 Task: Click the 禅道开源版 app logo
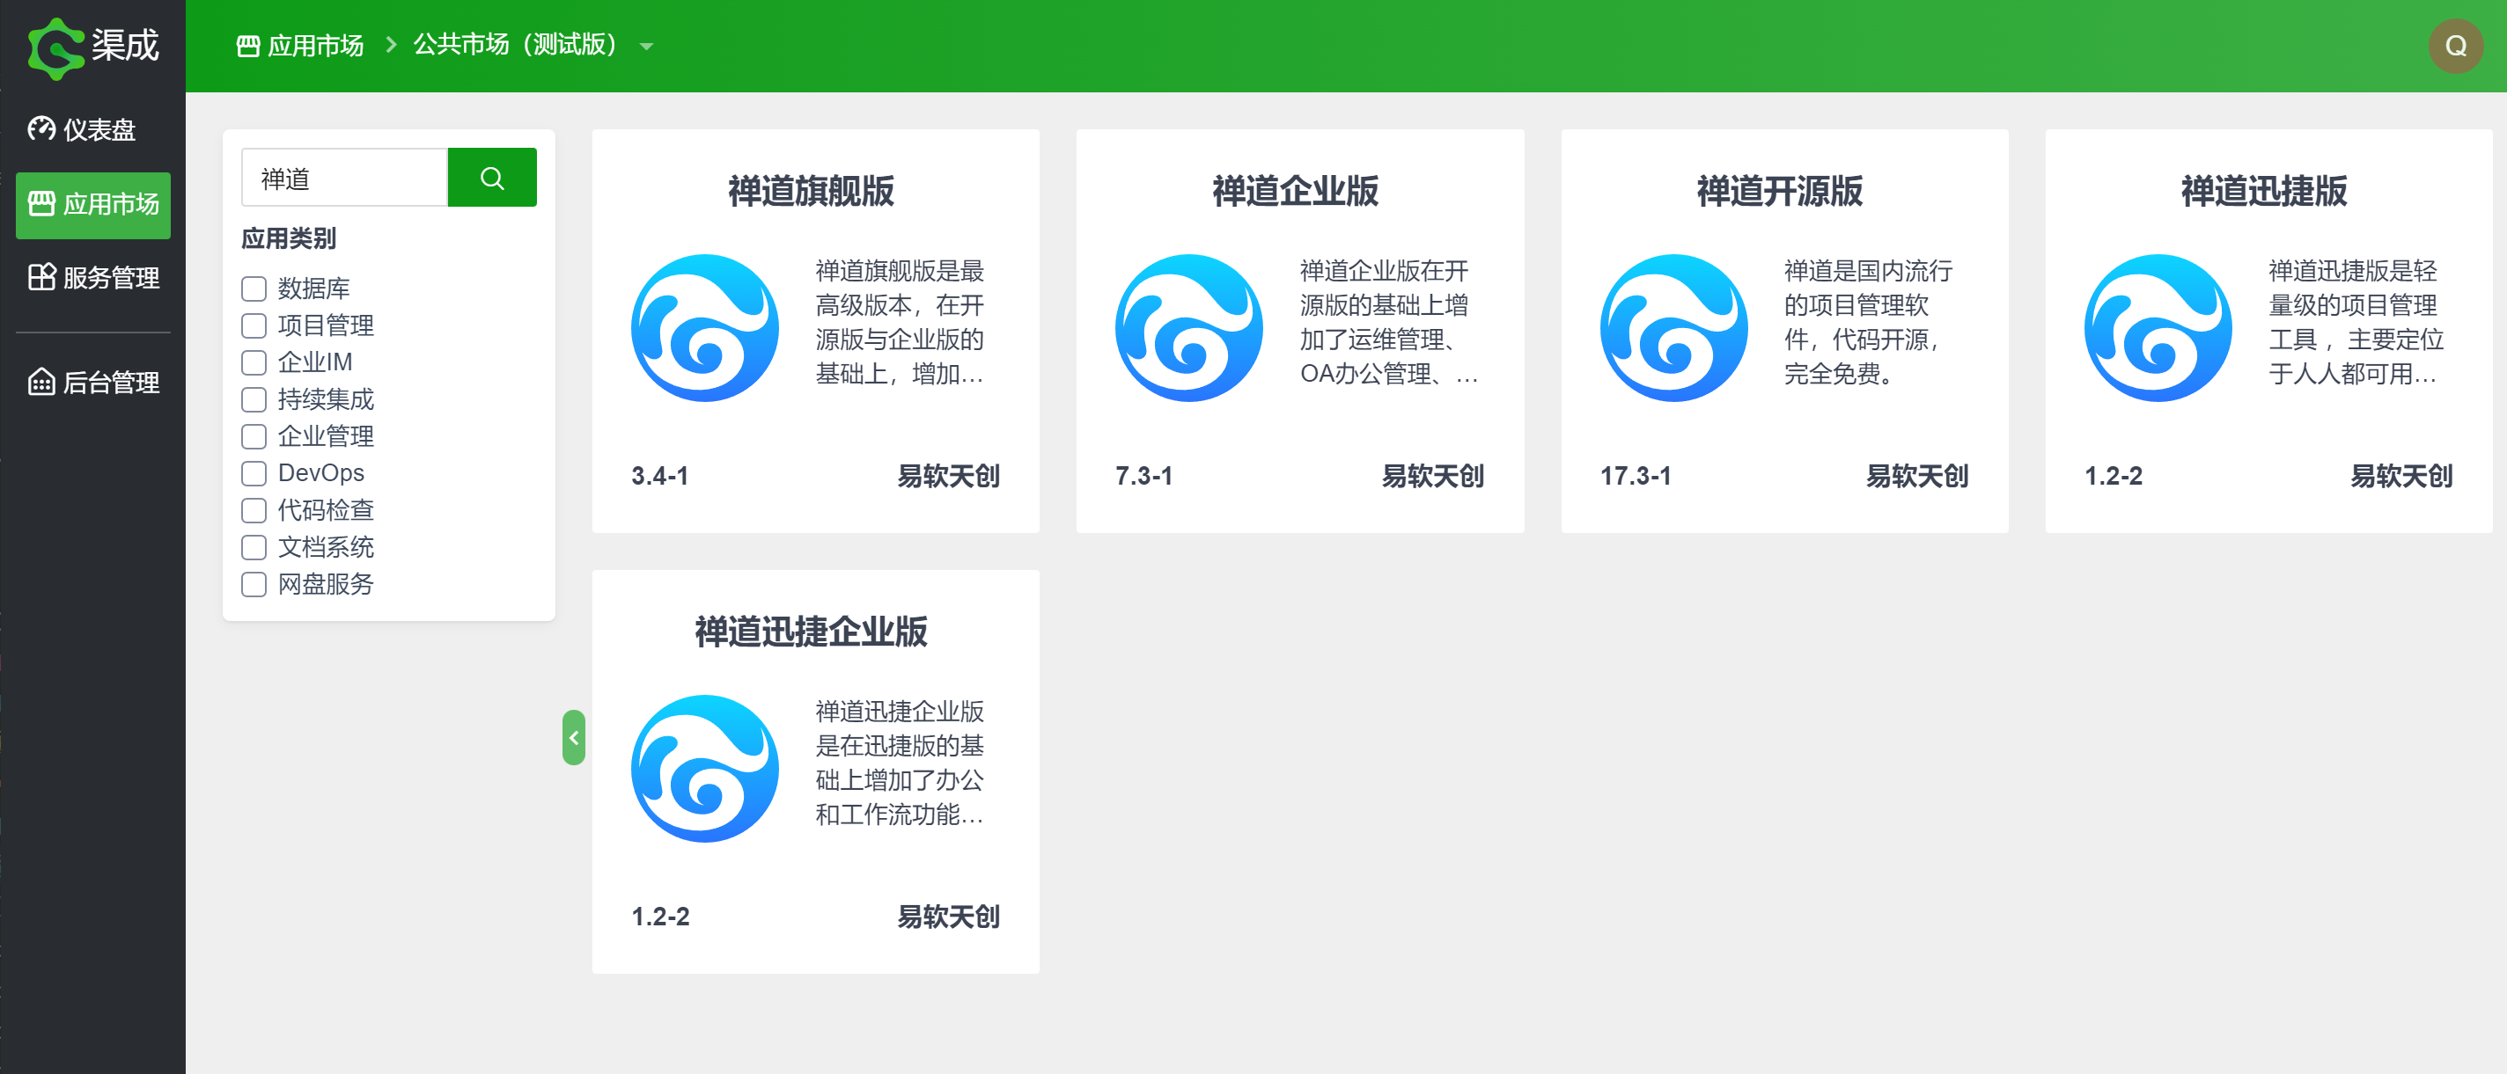coord(1673,328)
